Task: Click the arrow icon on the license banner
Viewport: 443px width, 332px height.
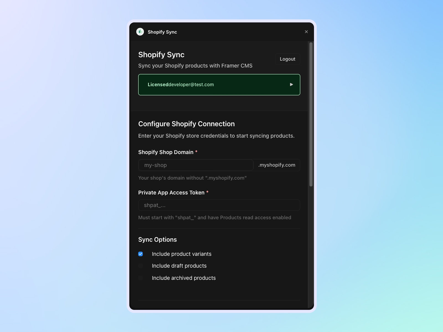Action: point(291,85)
